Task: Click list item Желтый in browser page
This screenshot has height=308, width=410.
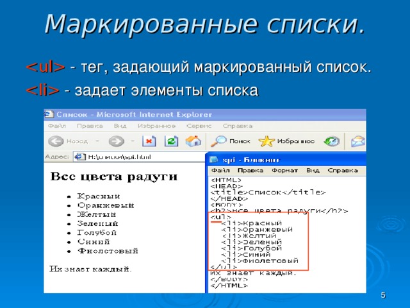Action: coord(97,214)
